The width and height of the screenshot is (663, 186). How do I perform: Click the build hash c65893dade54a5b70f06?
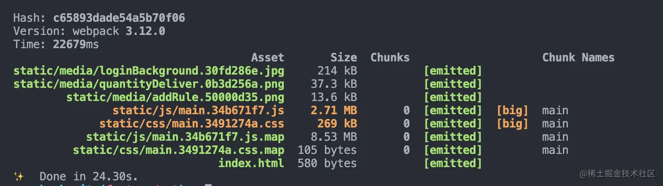click(x=119, y=18)
